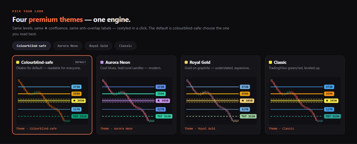
Task: Click the 3594 label in the Royal Gold chart
Action: [245, 94]
